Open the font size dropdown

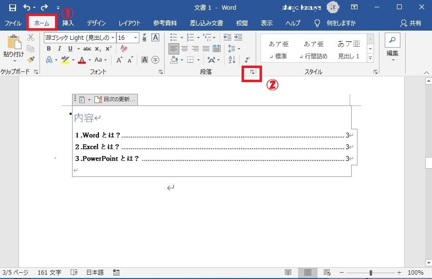[x=135, y=37]
